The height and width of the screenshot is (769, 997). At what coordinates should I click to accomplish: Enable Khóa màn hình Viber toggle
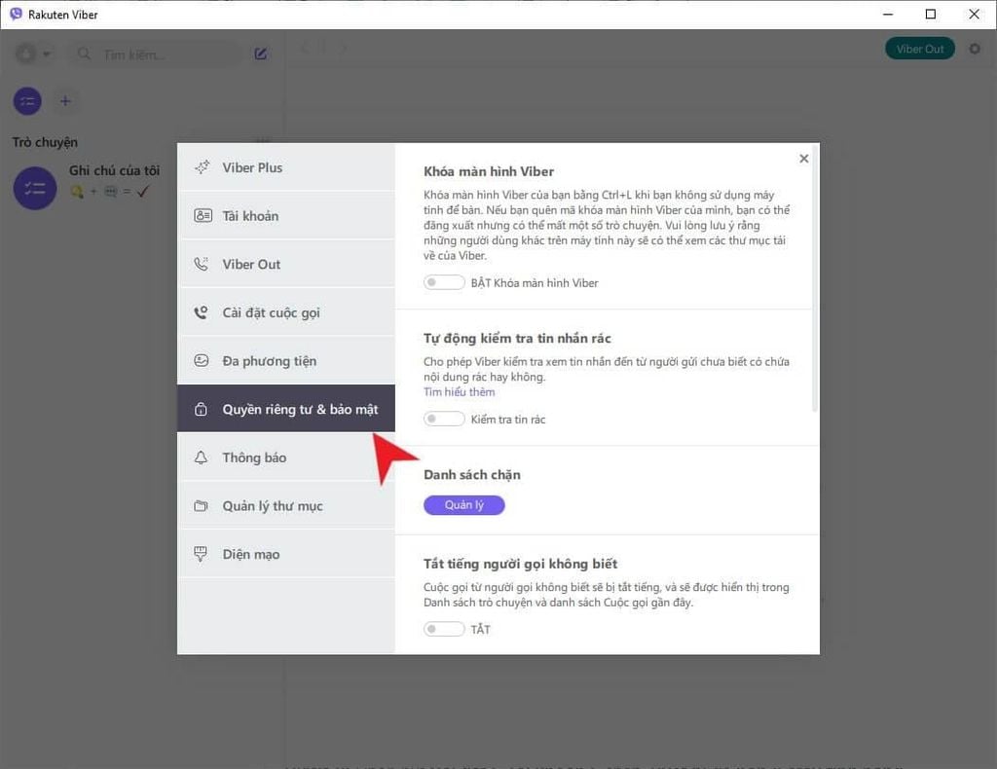pyautogui.click(x=444, y=282)
